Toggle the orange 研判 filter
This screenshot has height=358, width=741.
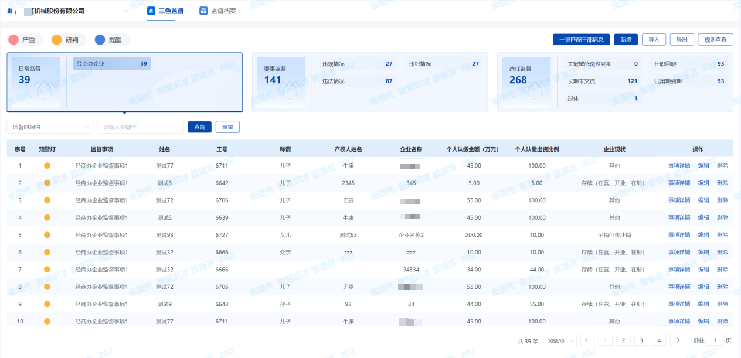[x=65, y=40]
